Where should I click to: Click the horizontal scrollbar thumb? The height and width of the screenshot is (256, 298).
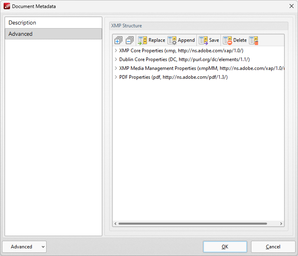[192, 224]
